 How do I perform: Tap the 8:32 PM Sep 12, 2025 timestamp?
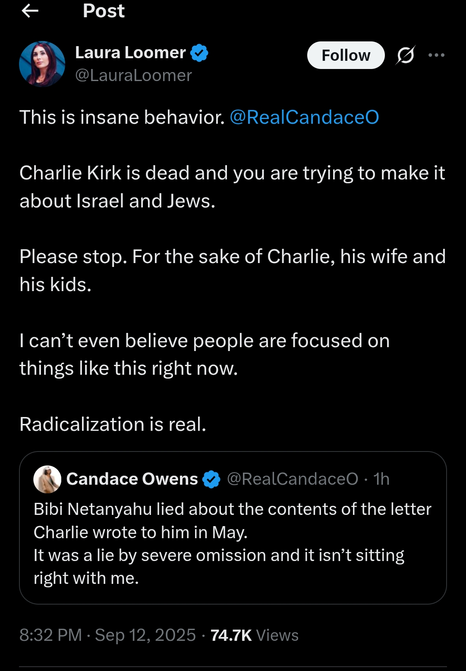pos(107,635)
